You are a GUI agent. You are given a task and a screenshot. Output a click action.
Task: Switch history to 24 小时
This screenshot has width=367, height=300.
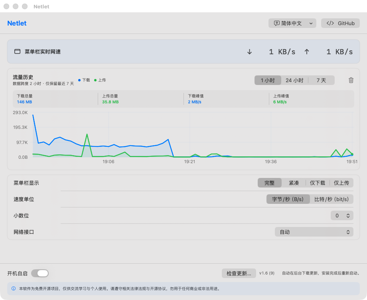coord(294,80)
